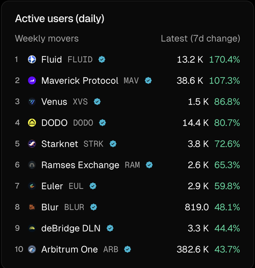Image resolution: width=255 pixels, height=268 pixels.
Task: Open the Venus project link
Action: pyautogui.click(x=54, y=102)
